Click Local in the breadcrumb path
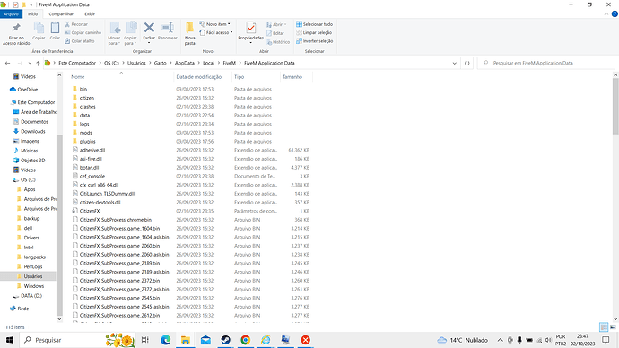This screenshot has height=348, width=619. pos(208,63)
